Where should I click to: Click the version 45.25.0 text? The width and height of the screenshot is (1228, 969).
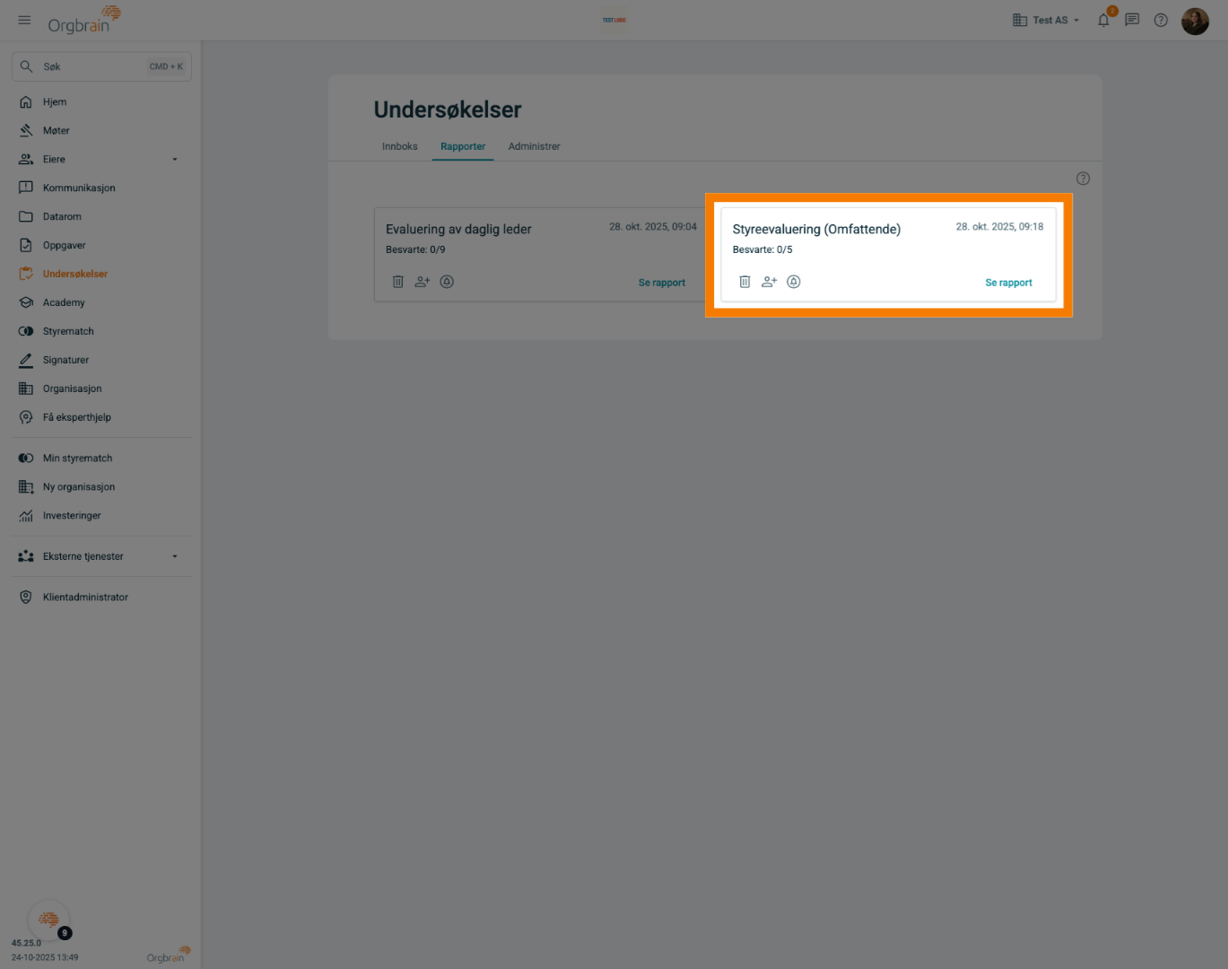(x=26, y=944)
